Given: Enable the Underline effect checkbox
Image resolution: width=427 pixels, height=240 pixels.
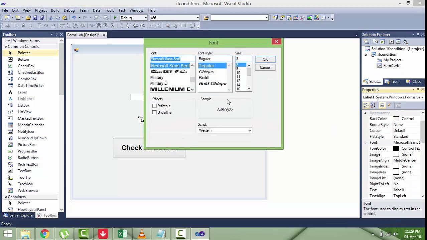Looking at the screenshot, I should coord(154,113).
